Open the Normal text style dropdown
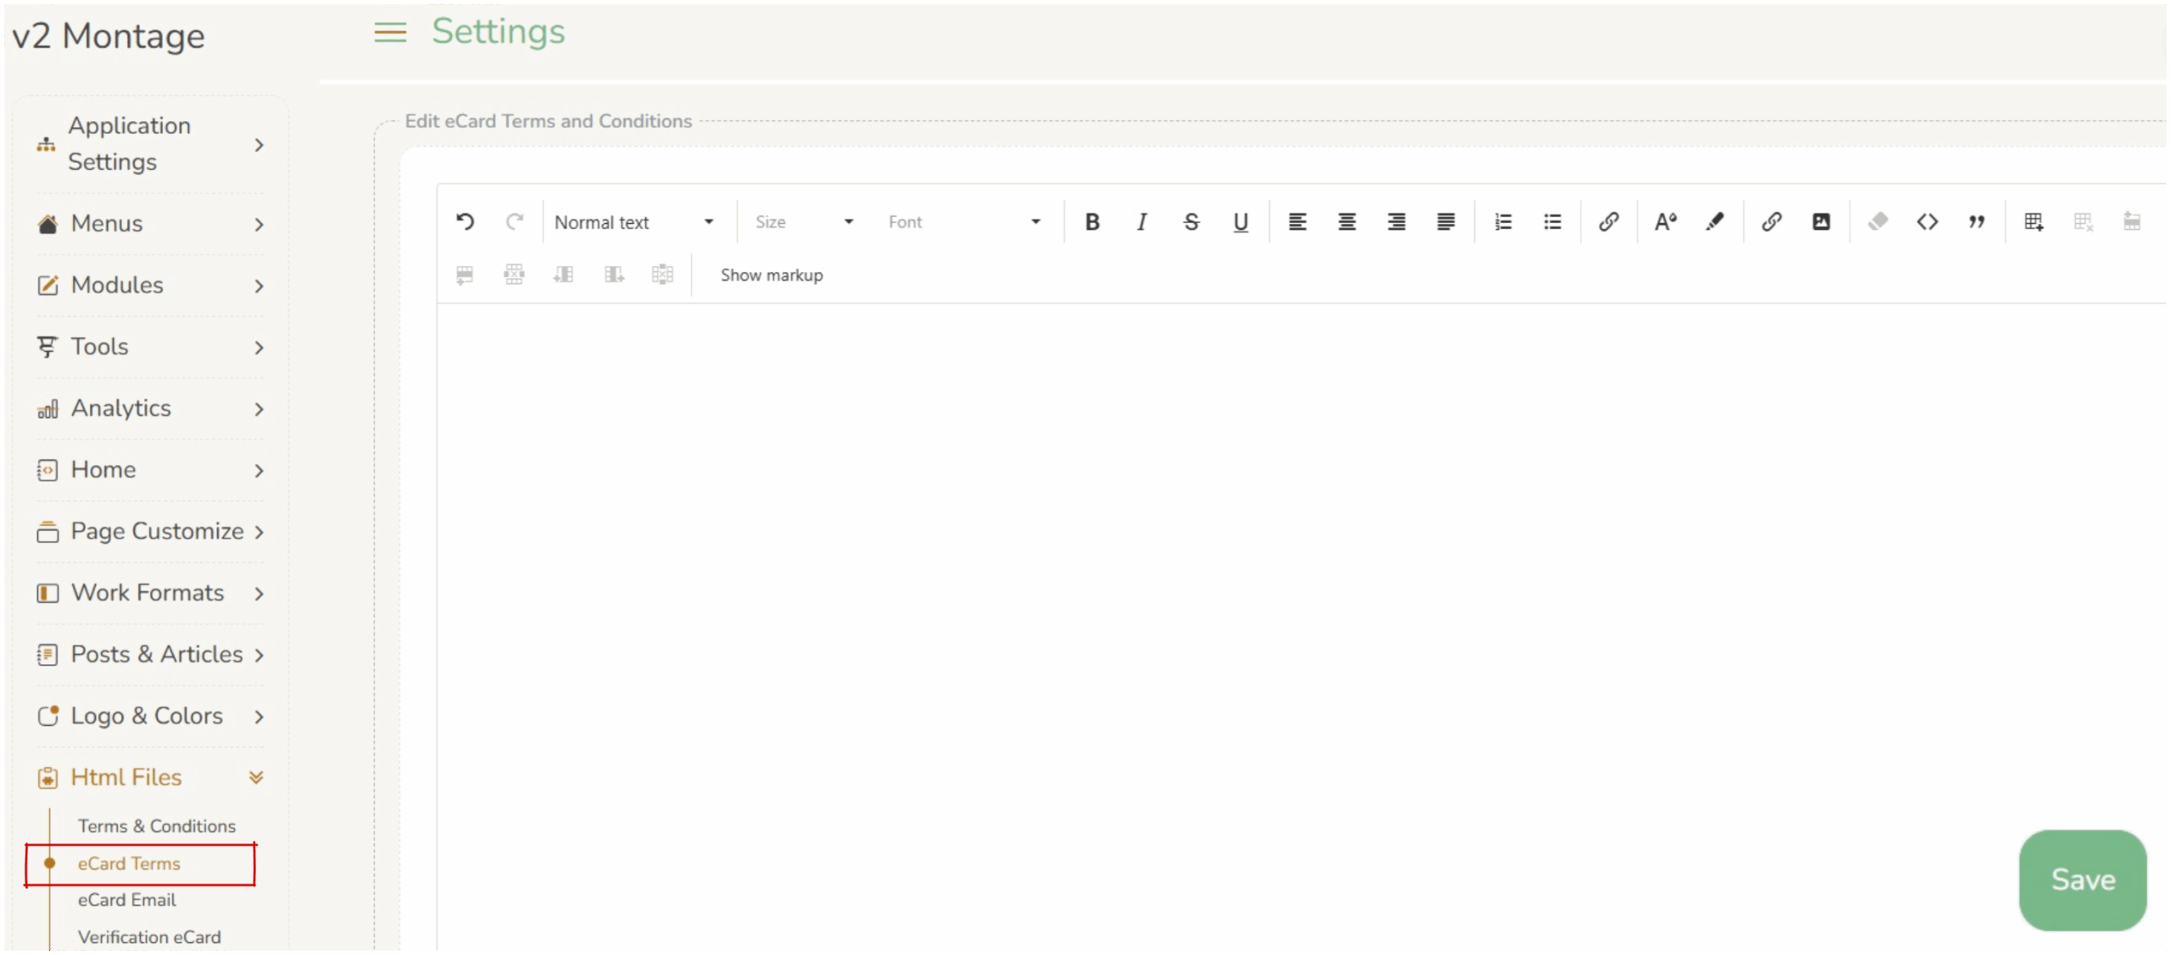 click(633, 222)
